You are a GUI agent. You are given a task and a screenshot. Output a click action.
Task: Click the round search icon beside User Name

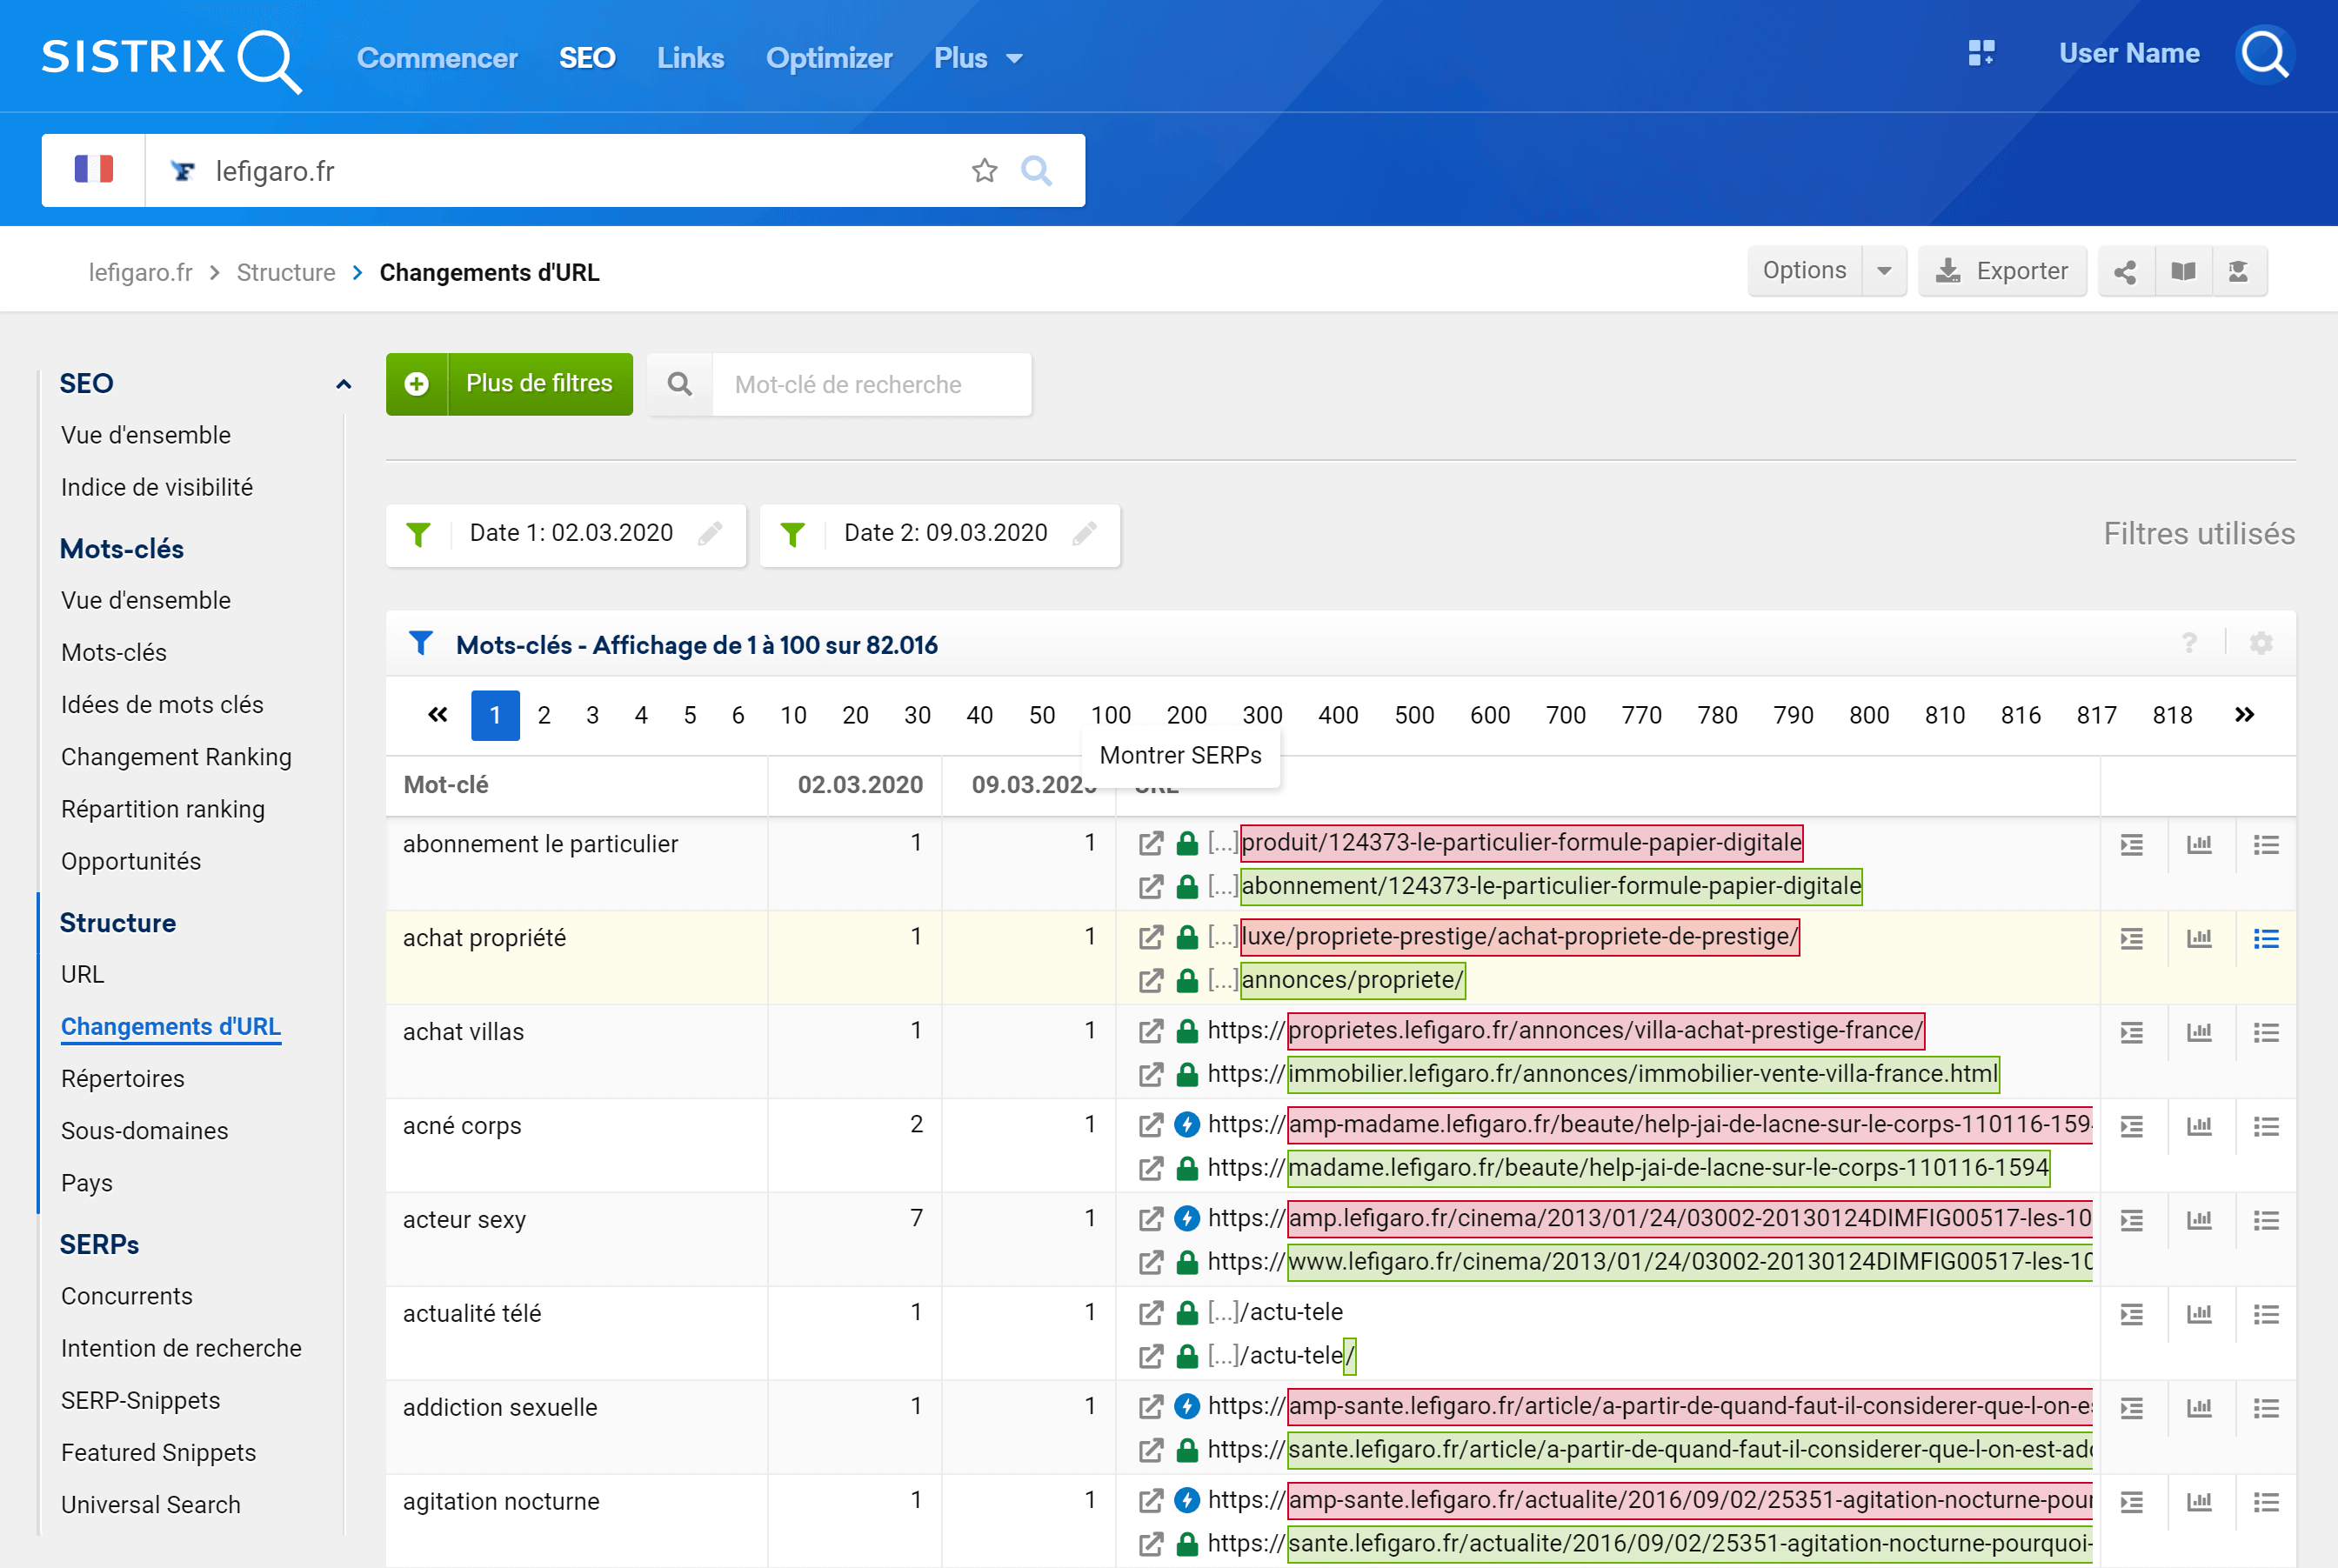(2264, 55)
